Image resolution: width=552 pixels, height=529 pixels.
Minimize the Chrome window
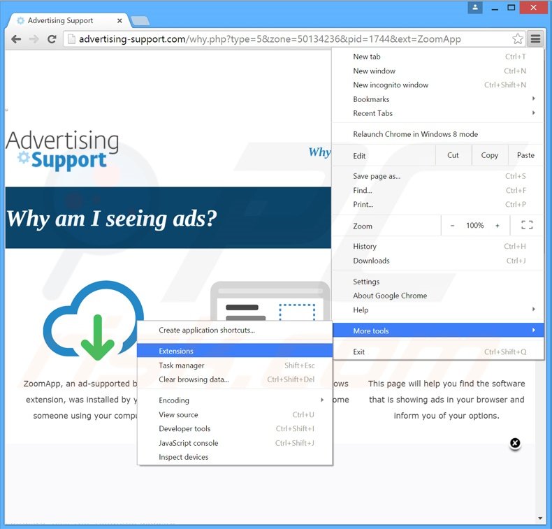tap(495, 8)
